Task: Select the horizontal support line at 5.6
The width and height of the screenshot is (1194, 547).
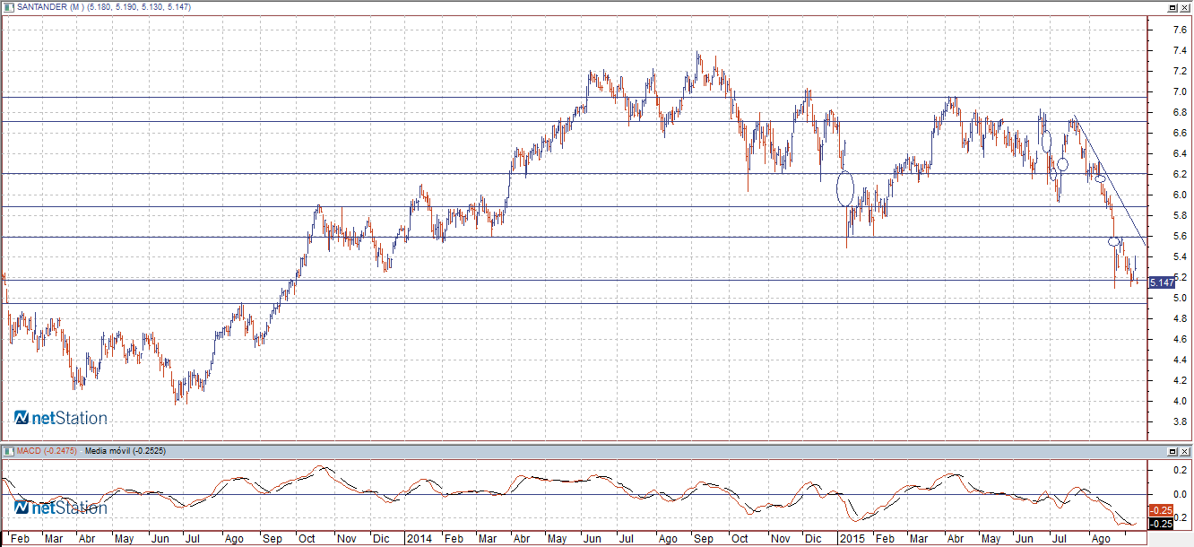Action: point(627,237)
